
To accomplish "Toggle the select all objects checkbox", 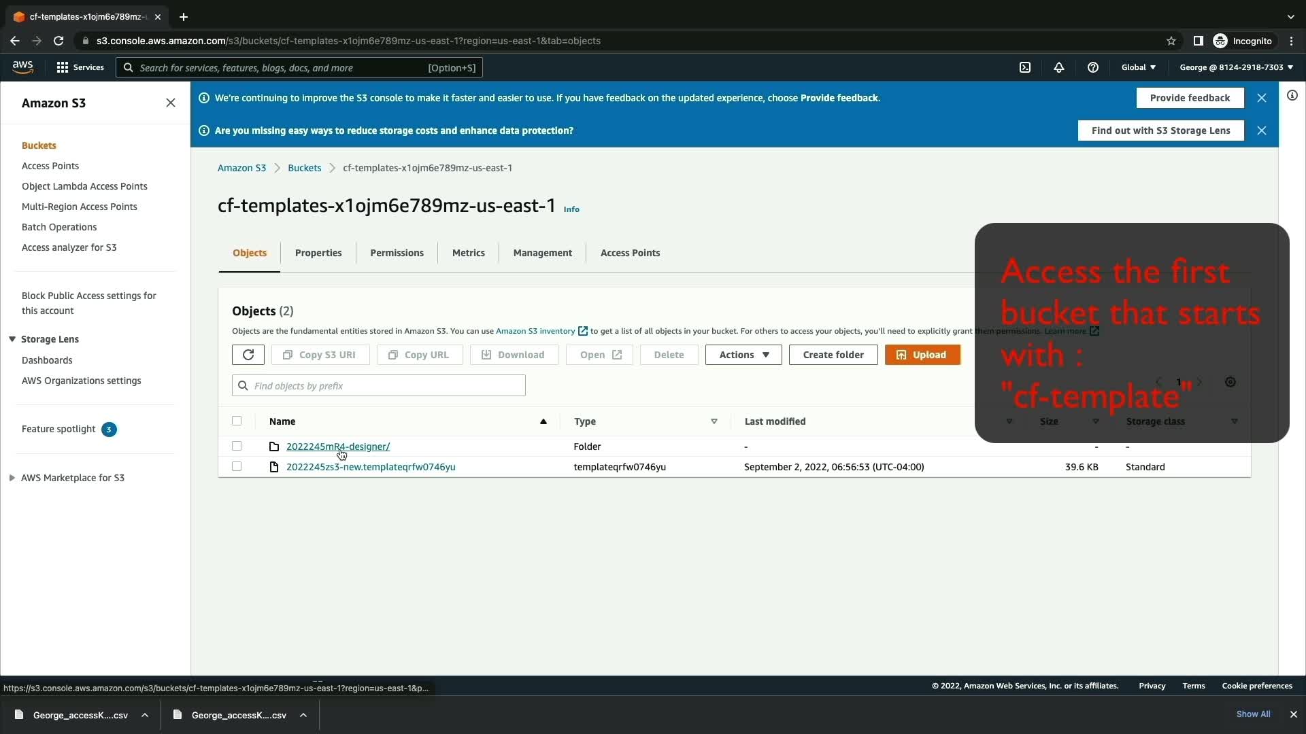I will coord(237,421).
